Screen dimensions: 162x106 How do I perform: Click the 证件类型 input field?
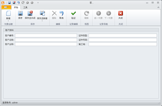[x=123, y=36]
